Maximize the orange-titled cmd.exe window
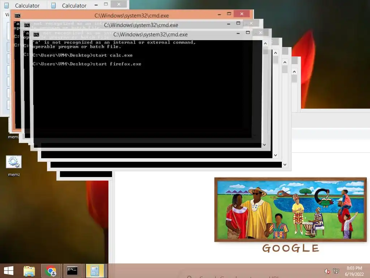The width and height of the screenshot is (370, 278). click(229, 14)
